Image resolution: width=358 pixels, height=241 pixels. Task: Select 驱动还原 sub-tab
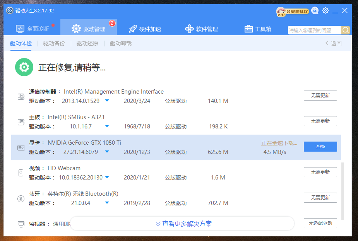tap(87, 43)
